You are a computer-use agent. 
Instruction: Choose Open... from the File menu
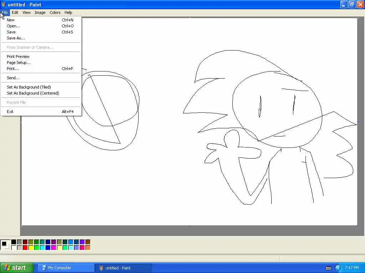[x=41, y=26]
